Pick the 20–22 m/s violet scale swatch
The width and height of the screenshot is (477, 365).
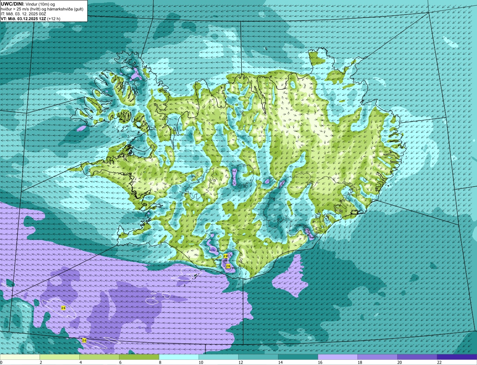(417, 357)
